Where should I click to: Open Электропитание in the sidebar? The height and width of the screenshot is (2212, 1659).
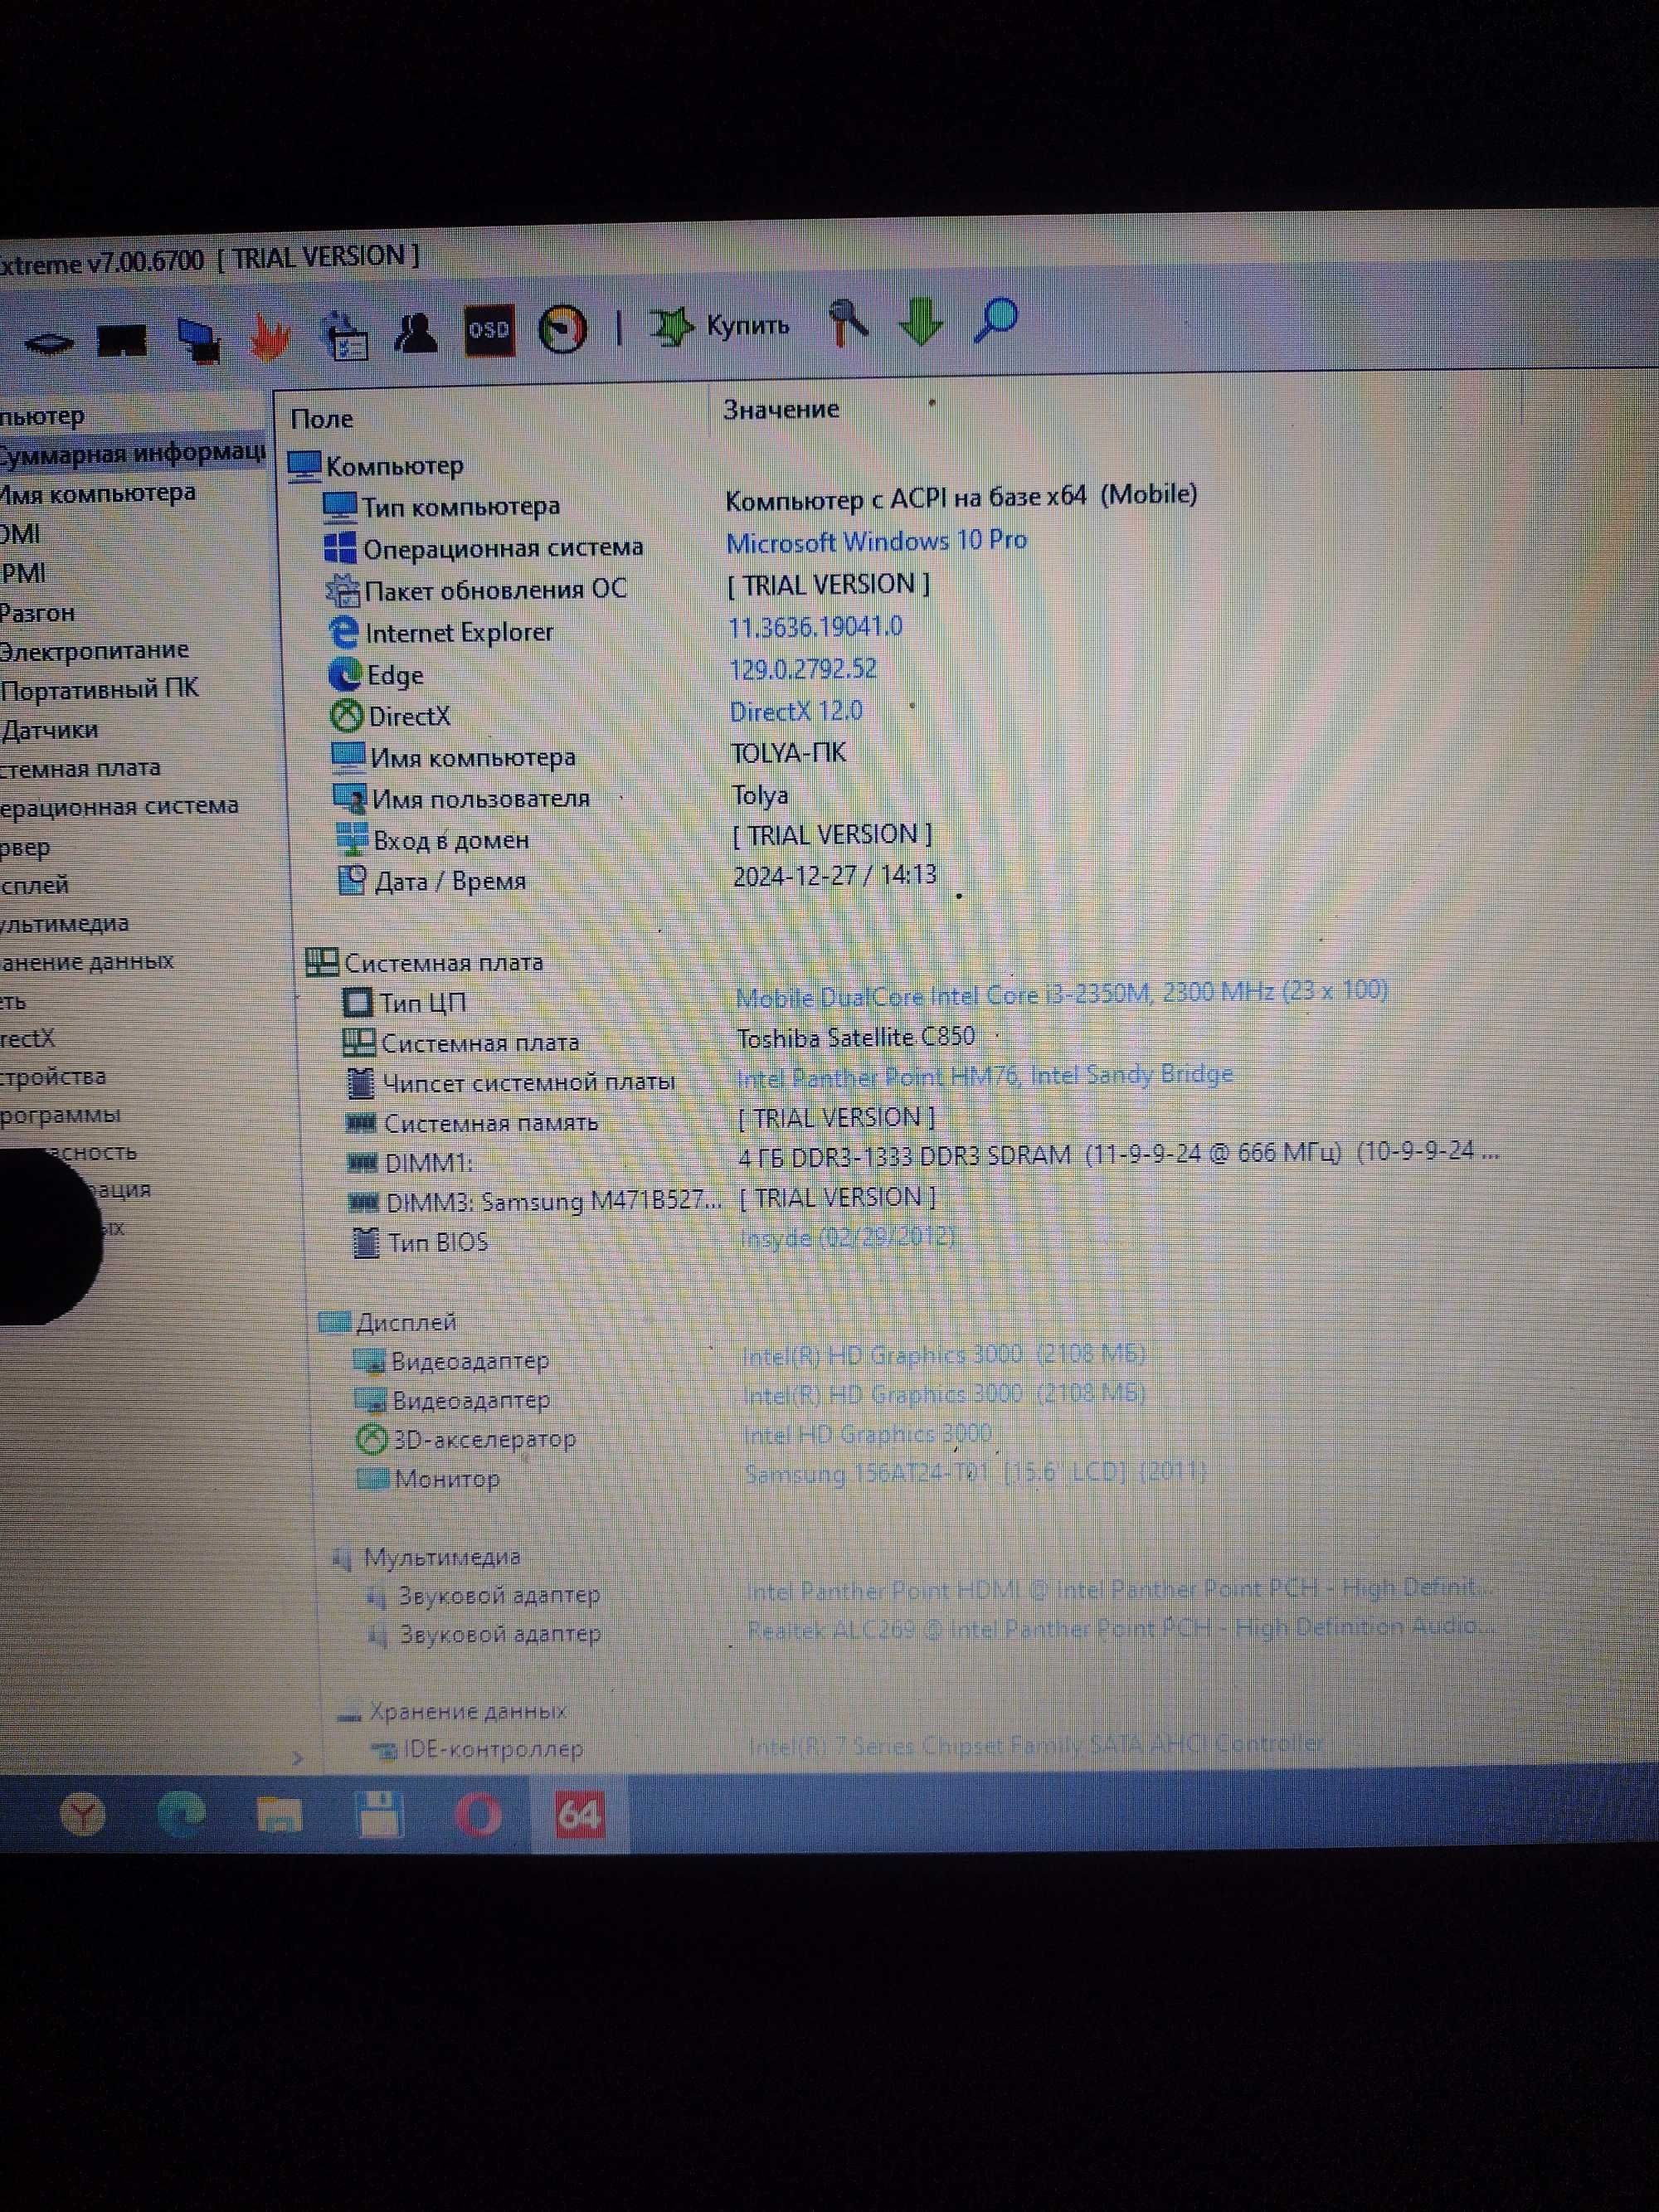point(94,650)
